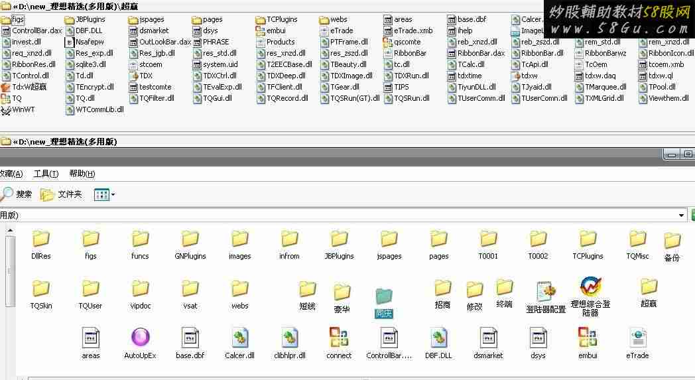Open the vsat folder
The width and height of the screenshot is (695, 380).
pyautogui.click(x=190, y=294)
